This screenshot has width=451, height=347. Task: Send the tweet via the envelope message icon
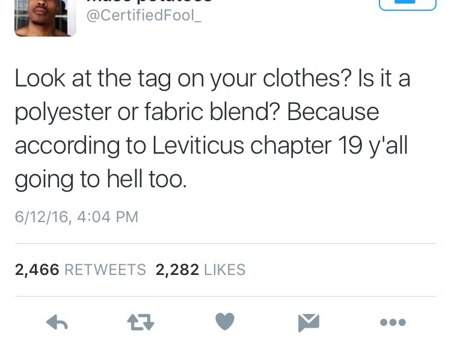(x=308, y=322)
